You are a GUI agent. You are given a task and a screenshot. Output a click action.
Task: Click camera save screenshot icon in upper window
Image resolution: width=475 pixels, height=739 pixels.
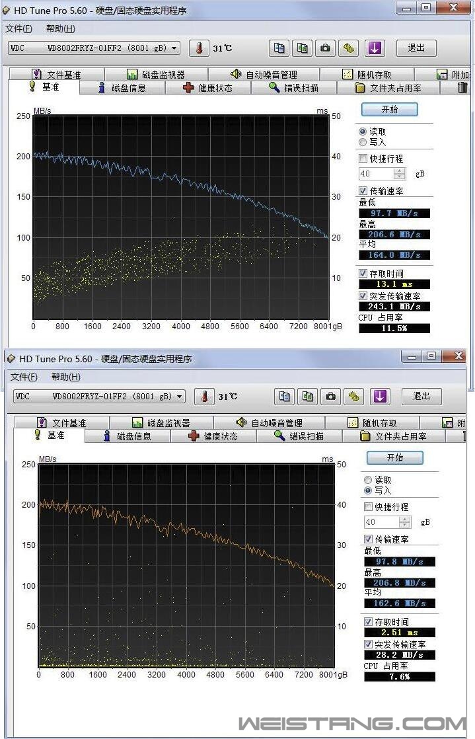click(325, 48)
